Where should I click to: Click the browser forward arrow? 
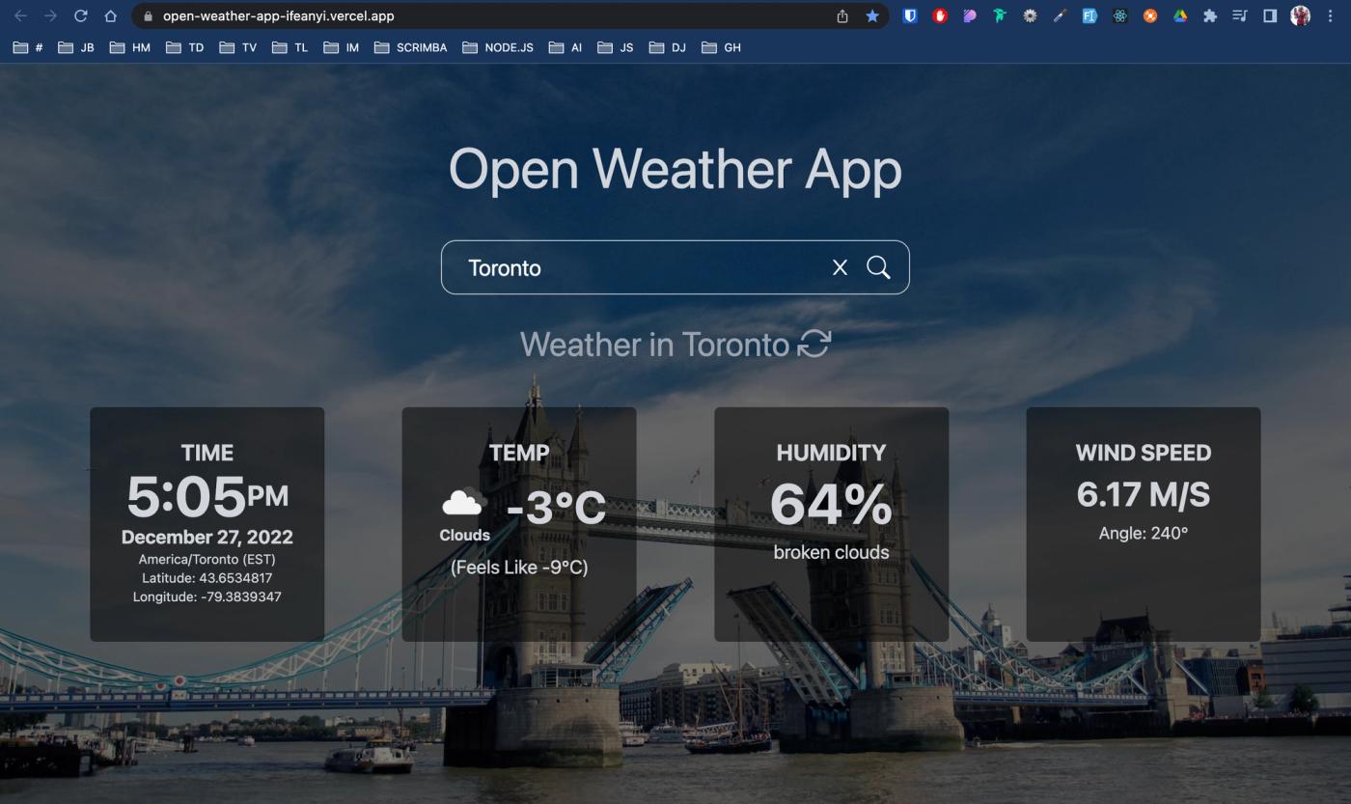coord(50,16)
